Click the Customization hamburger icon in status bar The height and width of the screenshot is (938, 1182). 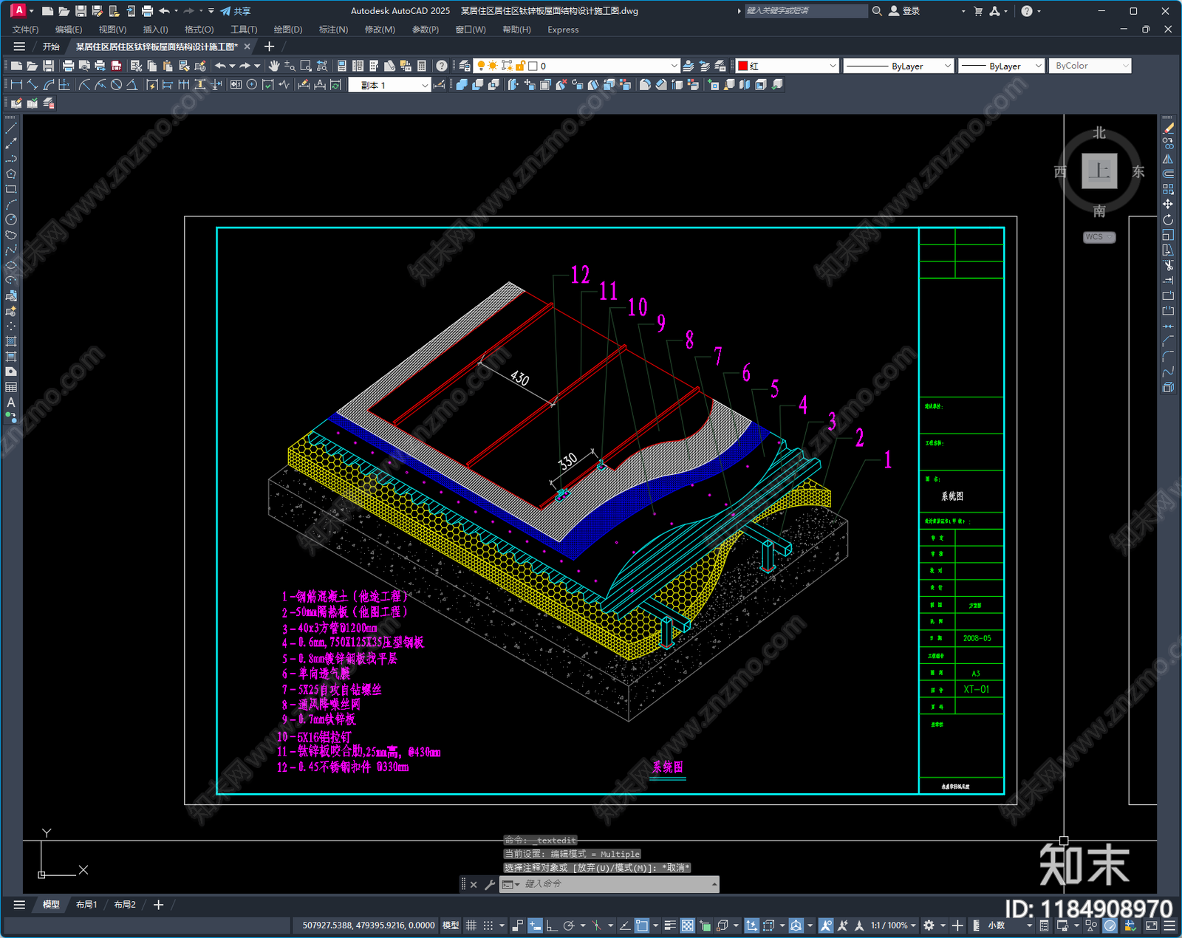click(x=1169, y=925)
